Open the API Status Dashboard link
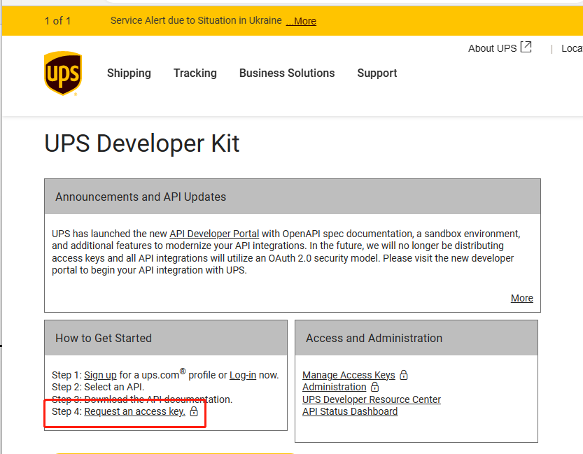The width and height of the screenshot is (583, 454). point(350,411)
